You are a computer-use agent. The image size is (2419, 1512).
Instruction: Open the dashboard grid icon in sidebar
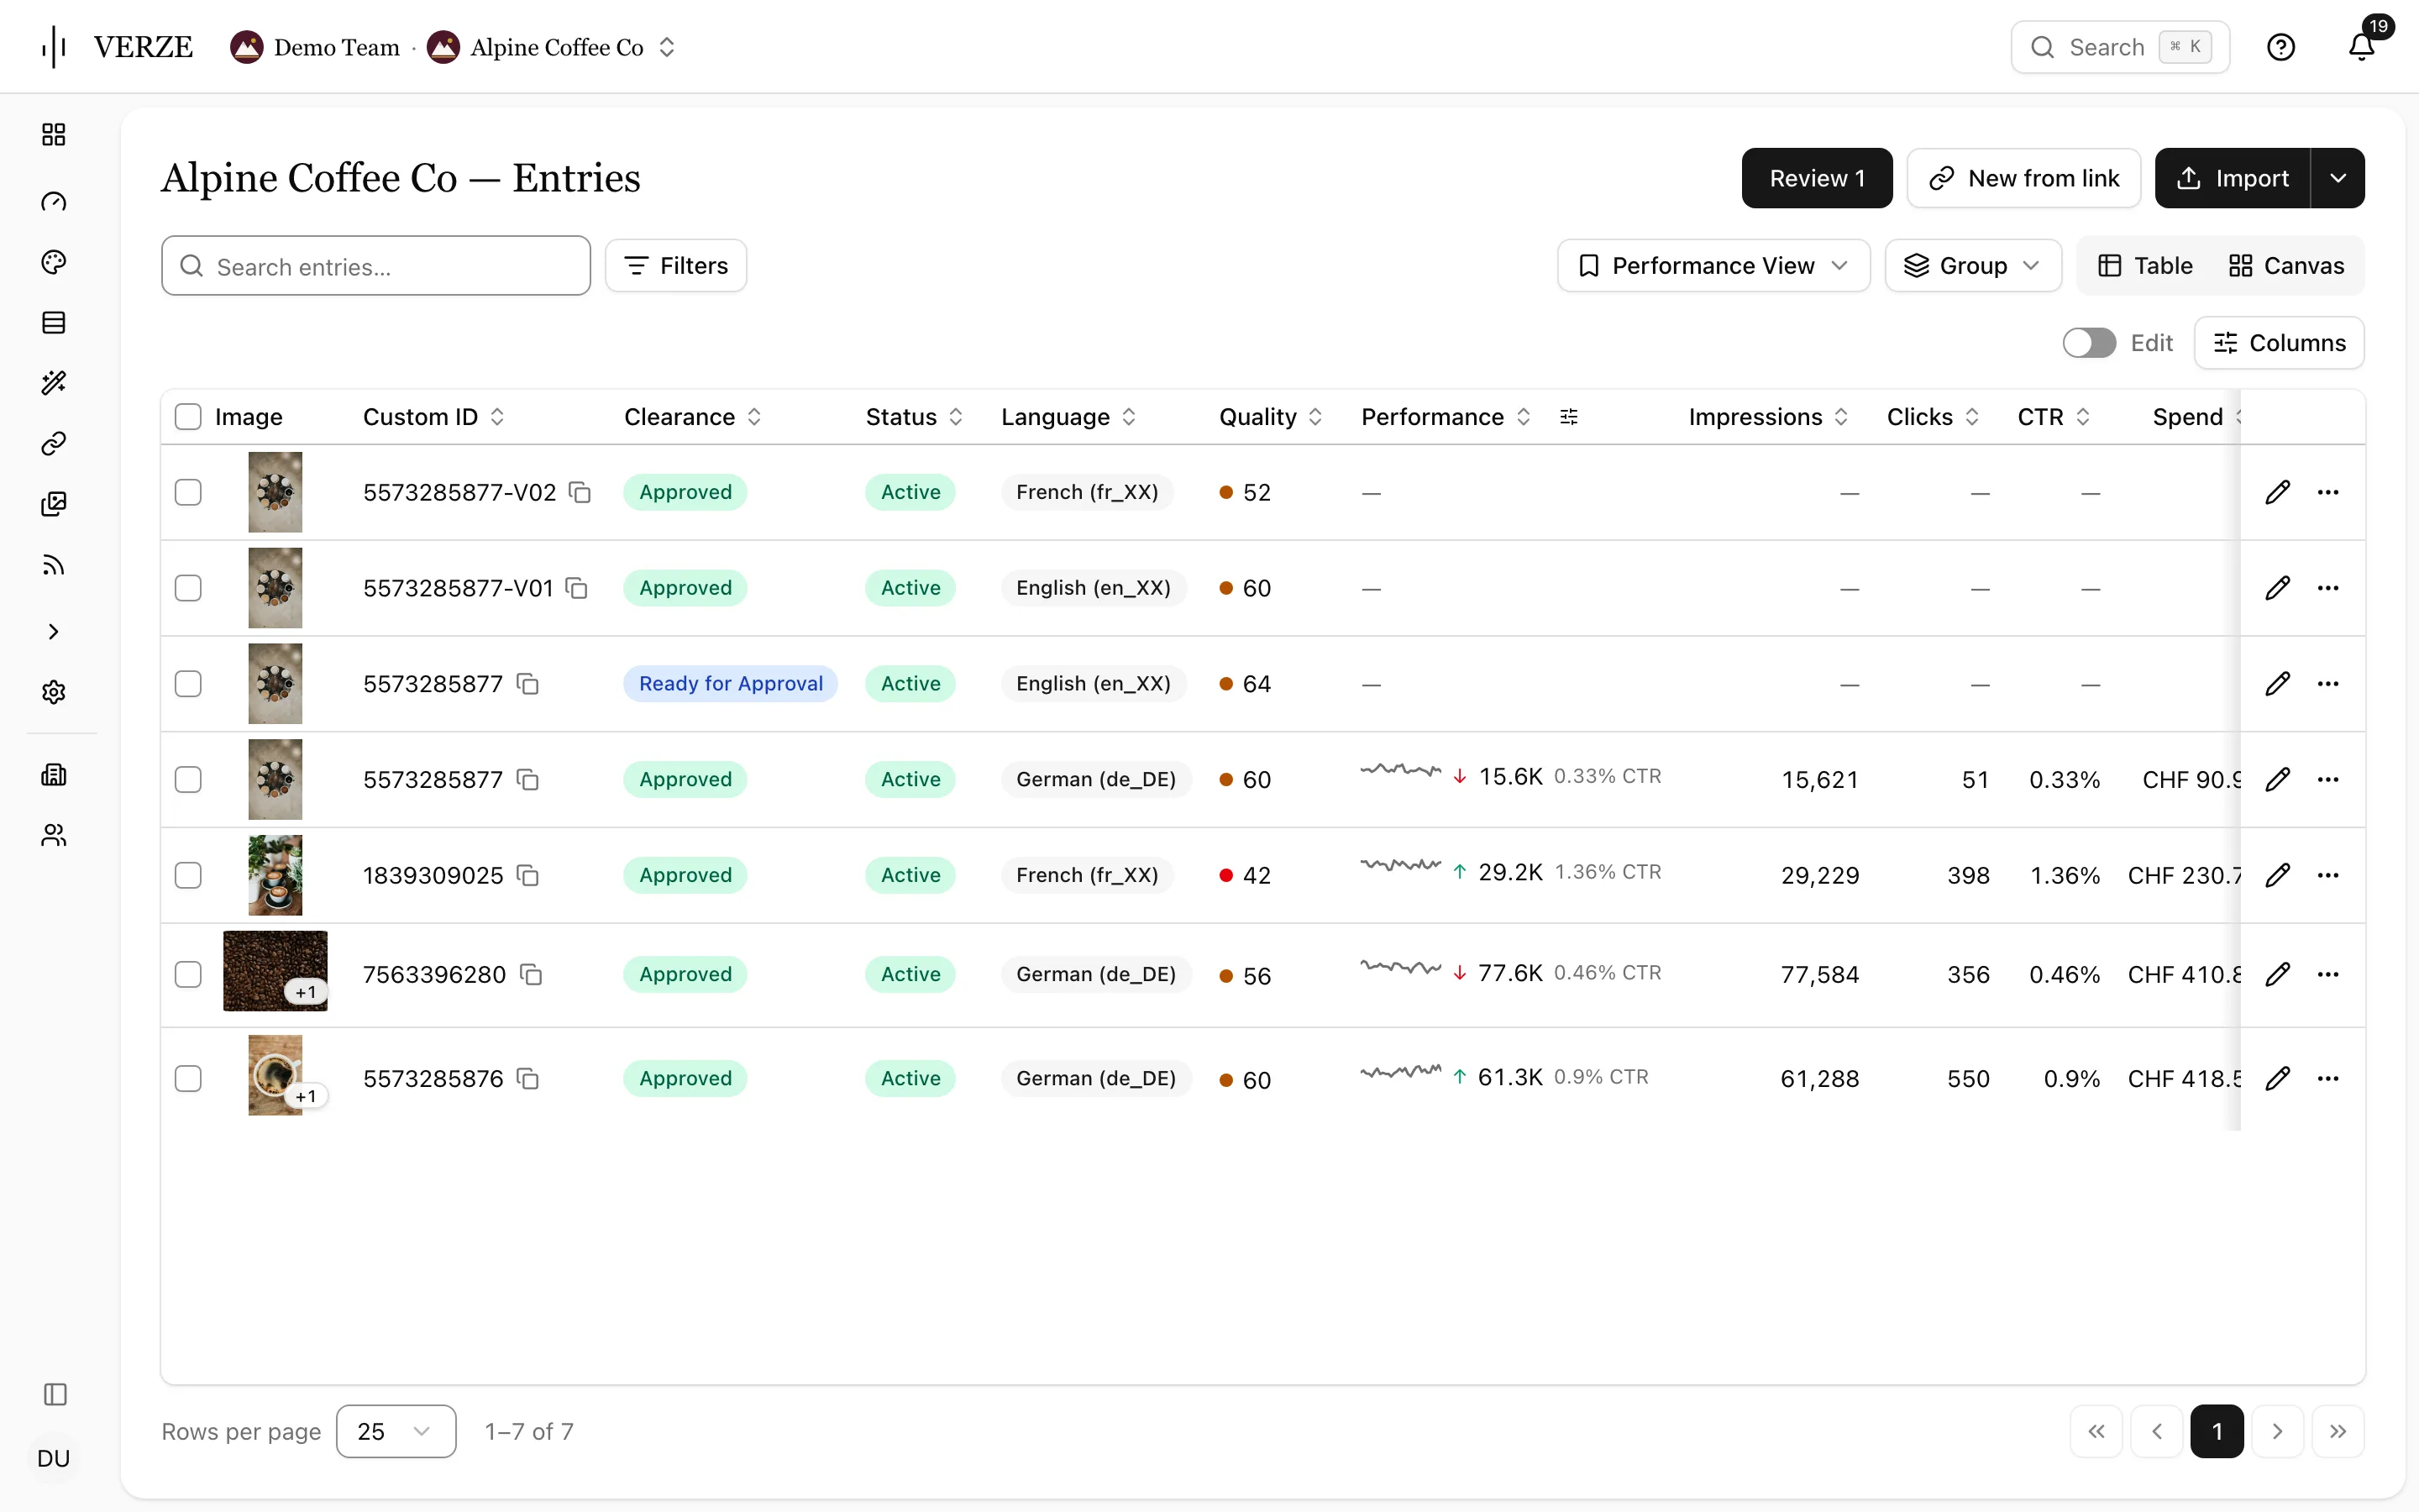tap(54, 135)
